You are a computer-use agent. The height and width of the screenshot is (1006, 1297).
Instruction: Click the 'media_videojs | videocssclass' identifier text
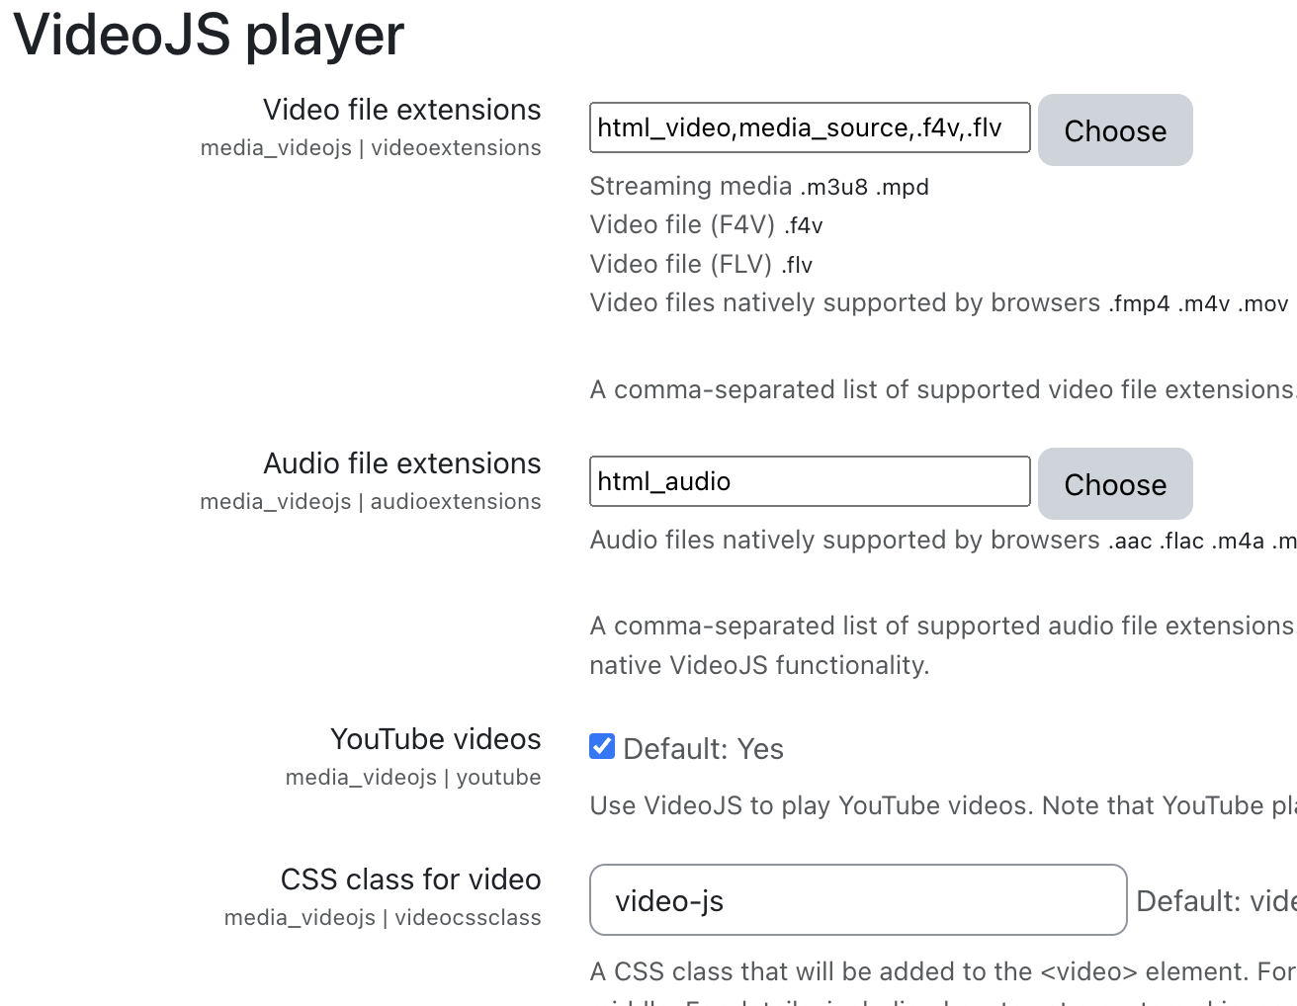pos(383,918)
